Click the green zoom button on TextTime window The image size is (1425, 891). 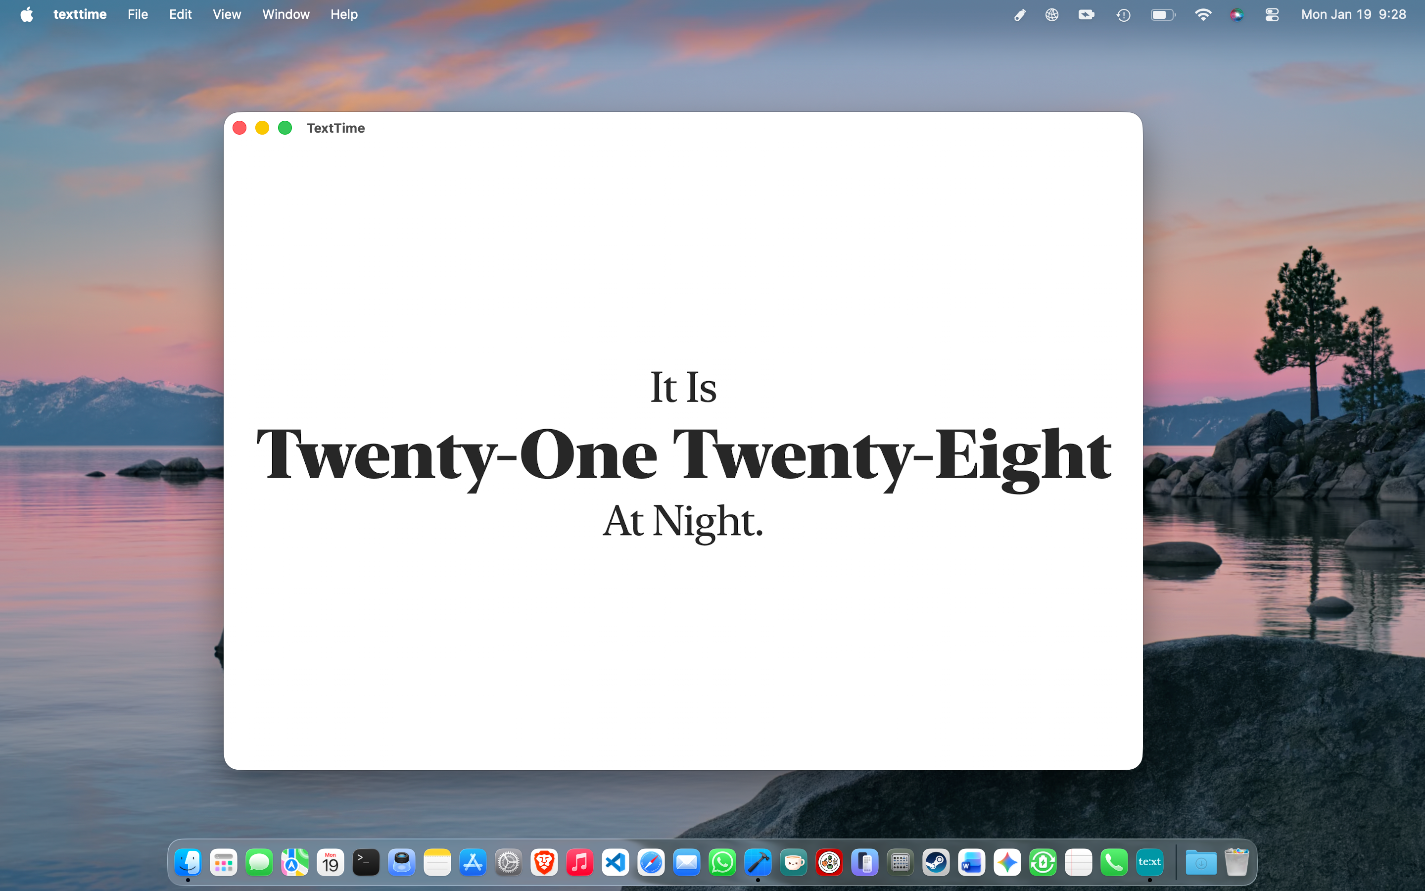tap(285, 127)
